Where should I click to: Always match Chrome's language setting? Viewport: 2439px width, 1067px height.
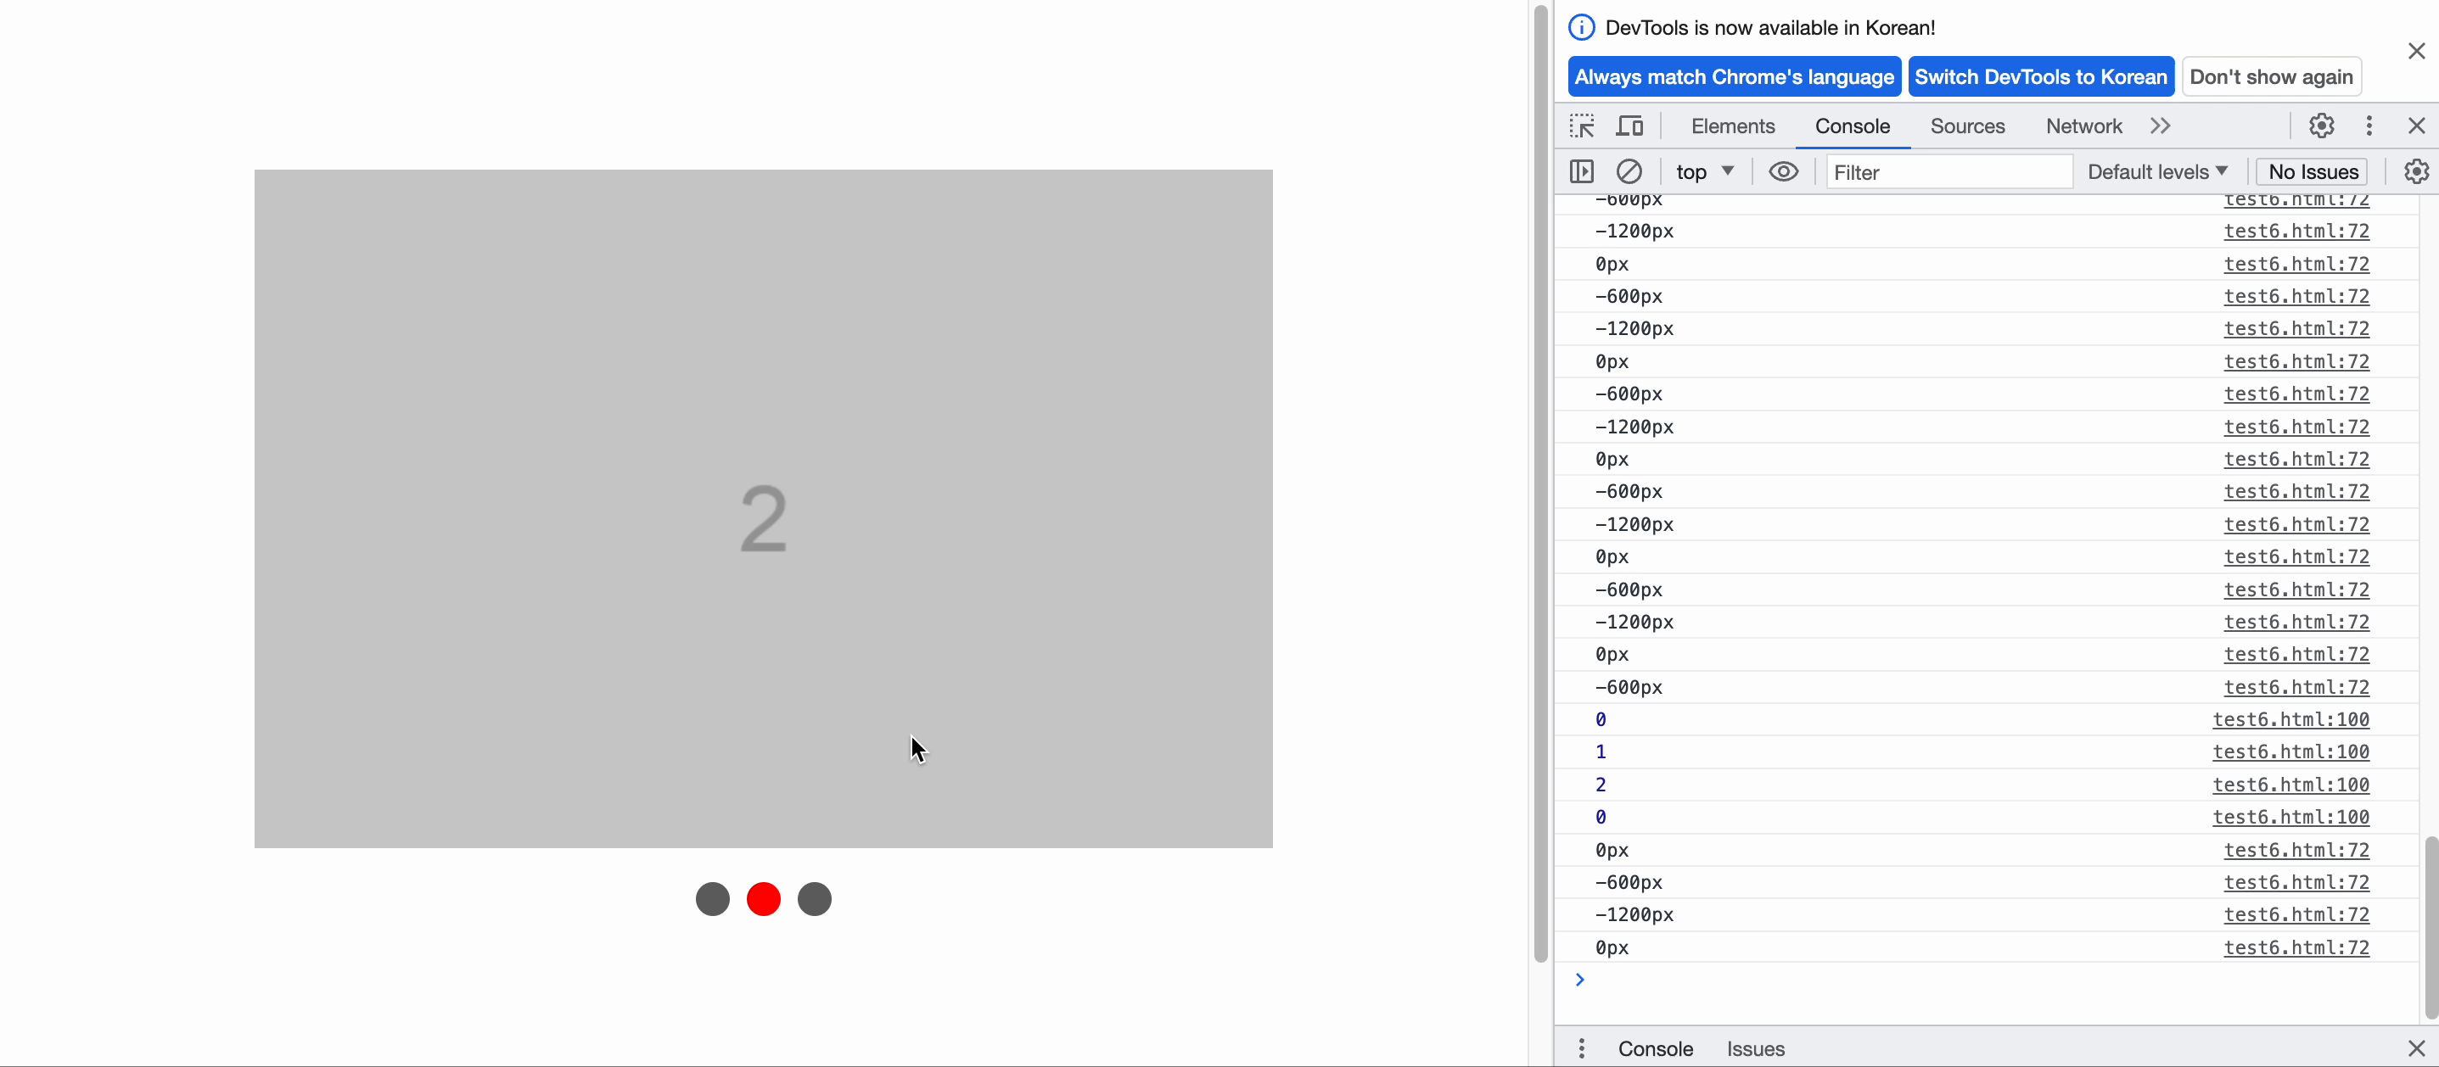1733,76
